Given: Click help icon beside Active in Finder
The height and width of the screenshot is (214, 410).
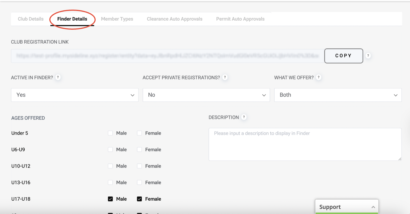Looking at the screenshot, I should tap(58, 77).
